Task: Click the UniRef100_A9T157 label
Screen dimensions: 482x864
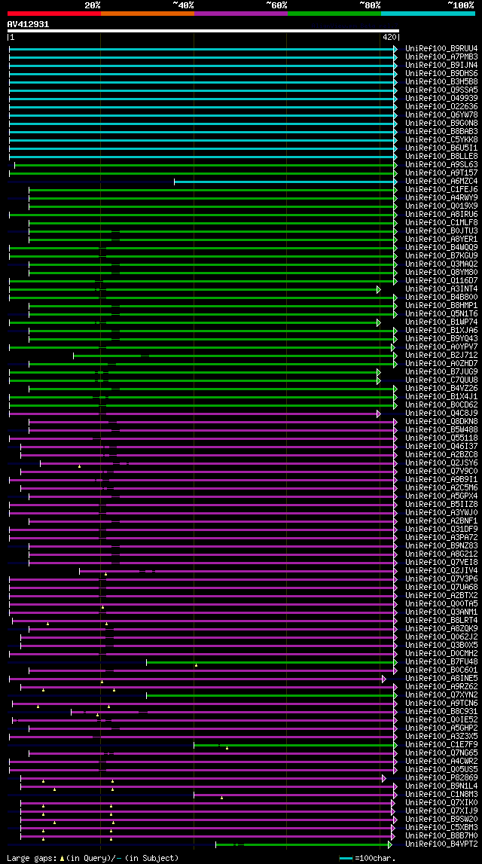Action: coord(441,173)
